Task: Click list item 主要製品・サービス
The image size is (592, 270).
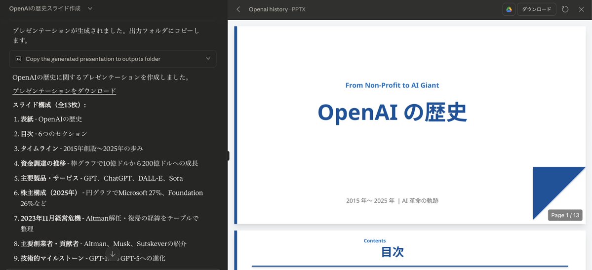Action: (x=102, y=178)
